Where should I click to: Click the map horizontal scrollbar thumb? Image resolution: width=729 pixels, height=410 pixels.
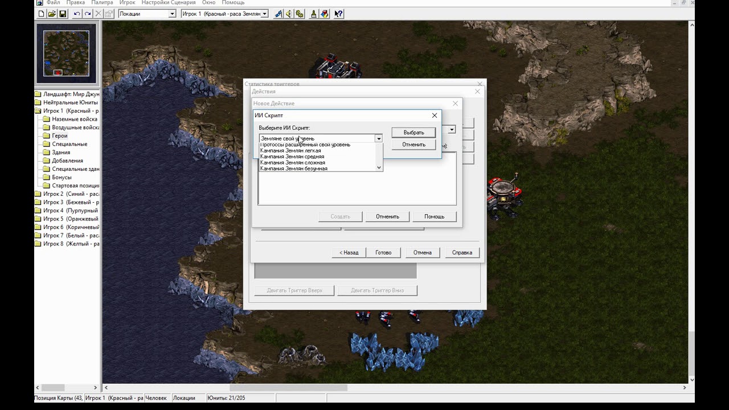point(288,388)
